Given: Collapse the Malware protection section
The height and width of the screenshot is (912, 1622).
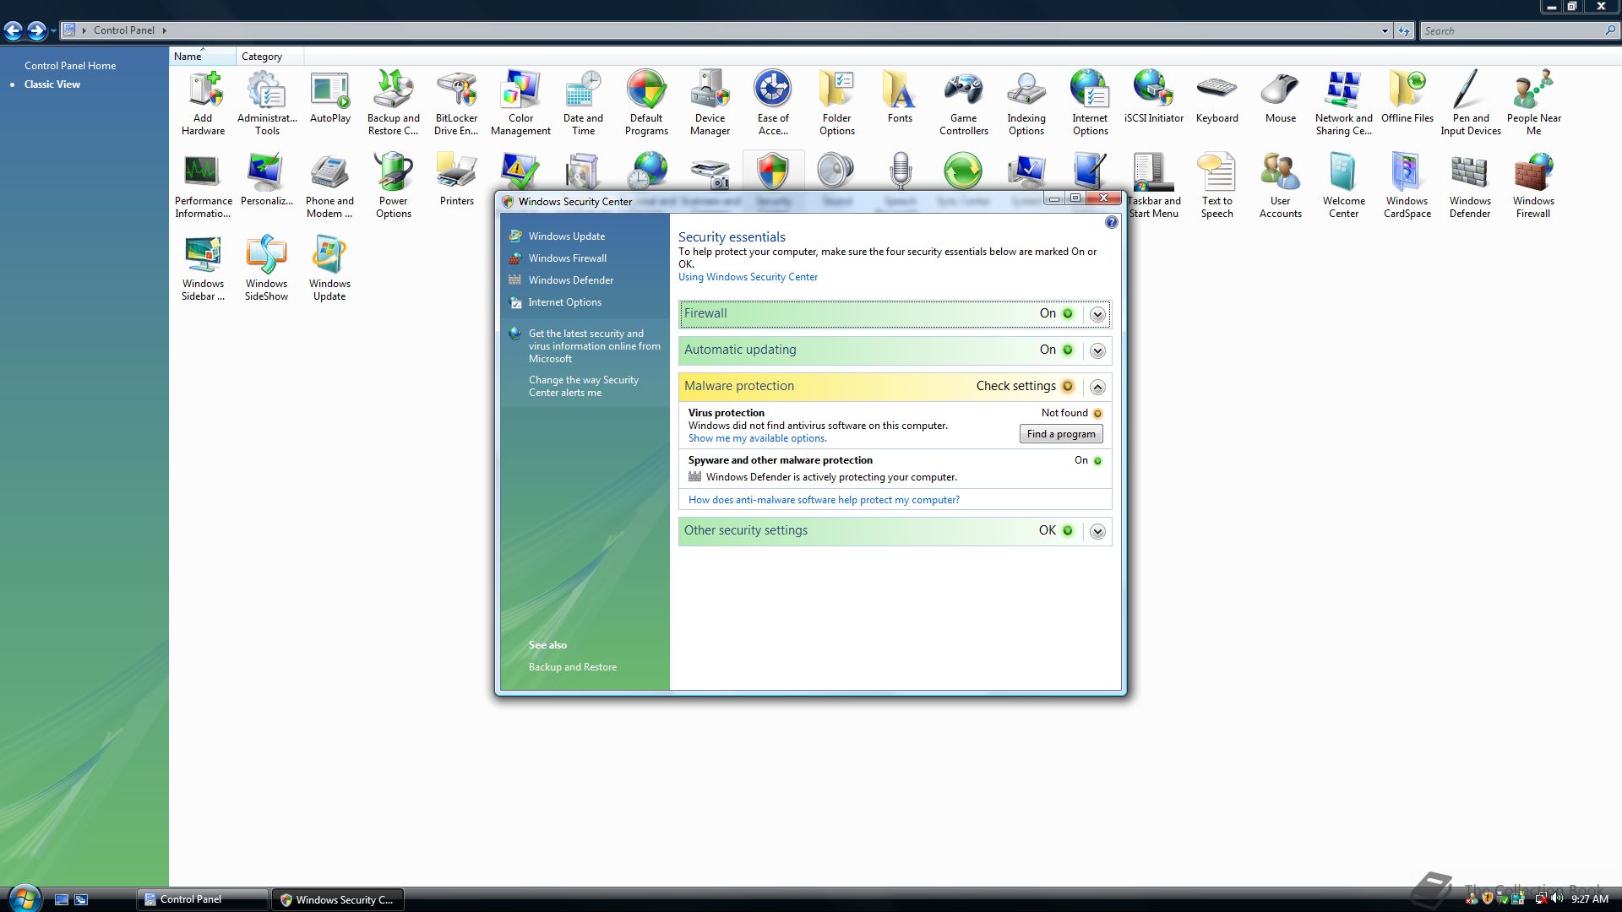Looking at the screenshot, I should (1097, 387).
